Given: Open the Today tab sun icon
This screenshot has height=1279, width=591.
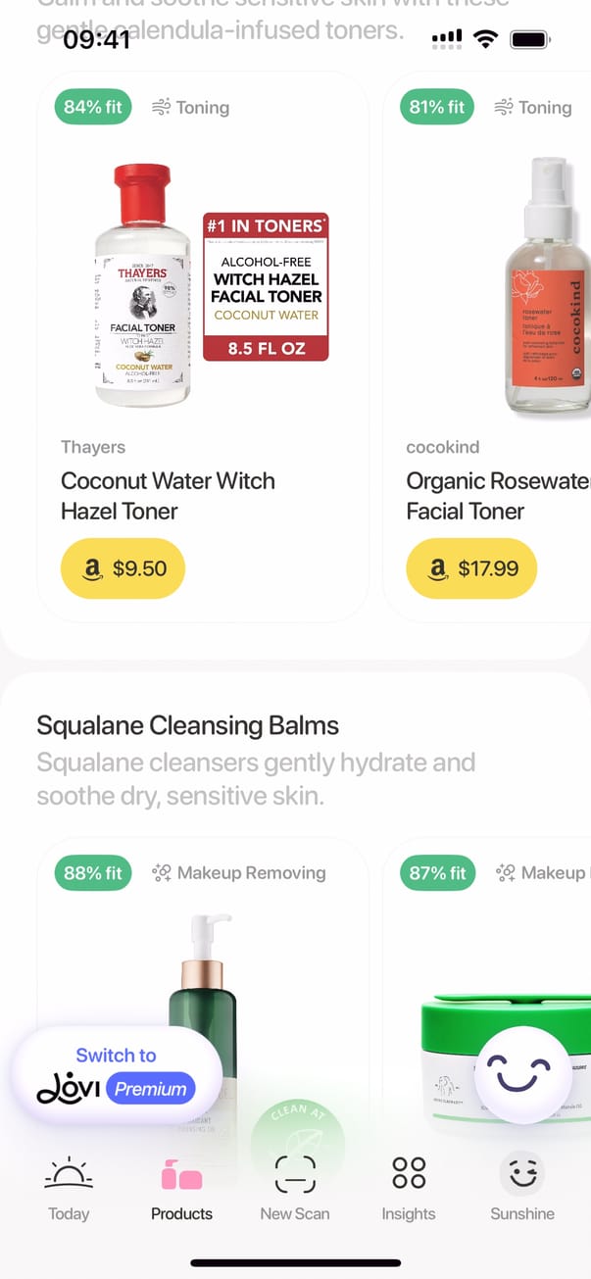Looking at the screenshot, I should tap(69, 1173).
